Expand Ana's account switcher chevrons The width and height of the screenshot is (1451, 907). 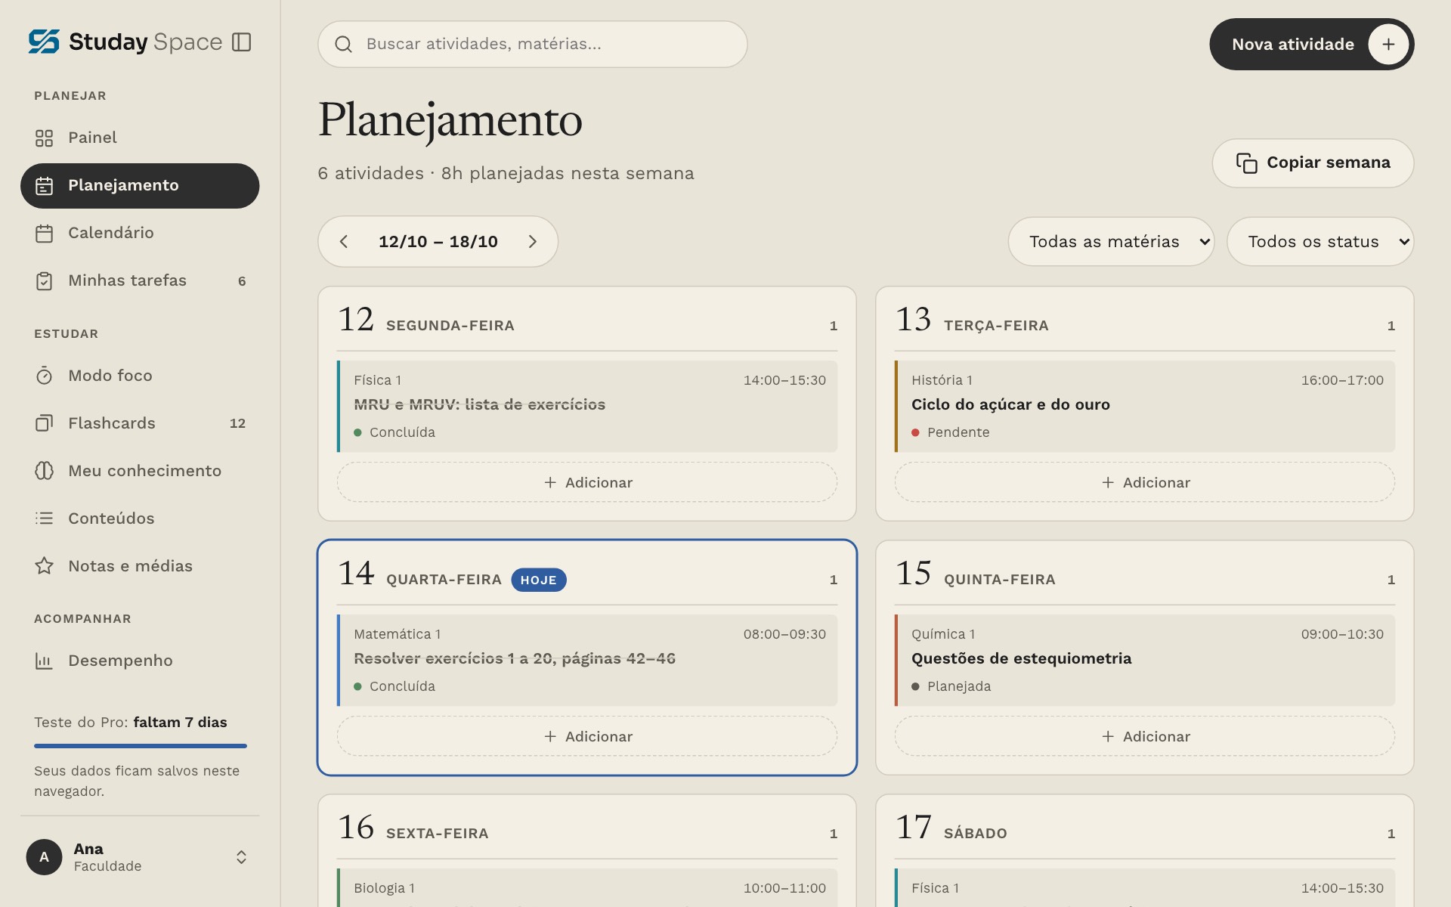click(241, 857)
